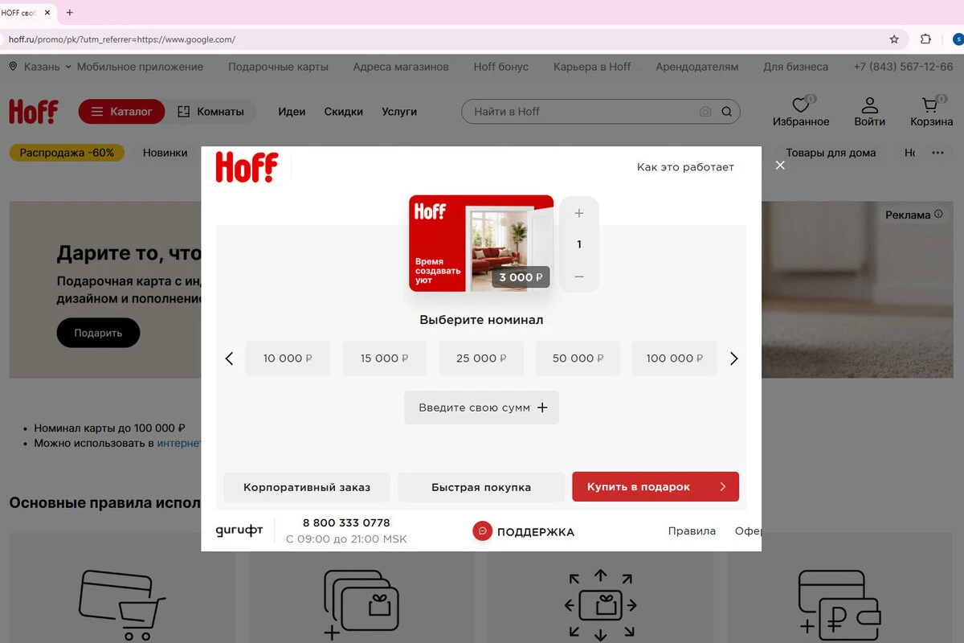This screenshot has height=643, width=964.
Task: Select the 100 000 ₽ nominal
Action: click(674, 358)
